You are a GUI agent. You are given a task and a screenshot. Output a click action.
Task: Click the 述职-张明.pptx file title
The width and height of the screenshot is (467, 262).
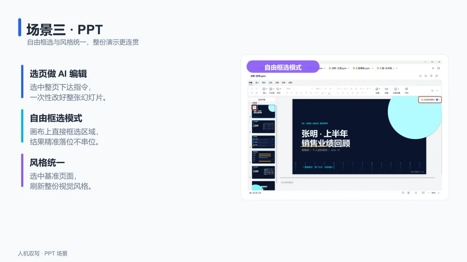click(x=258, y=76)
